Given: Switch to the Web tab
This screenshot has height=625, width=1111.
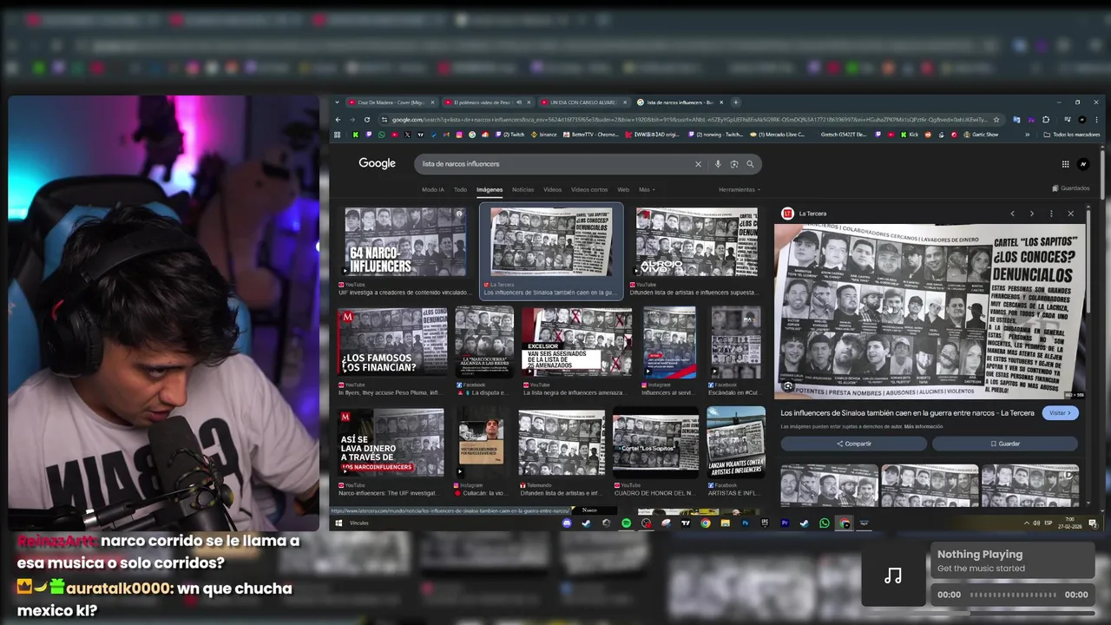Looking at the screenshot, I should coord(623,189).
